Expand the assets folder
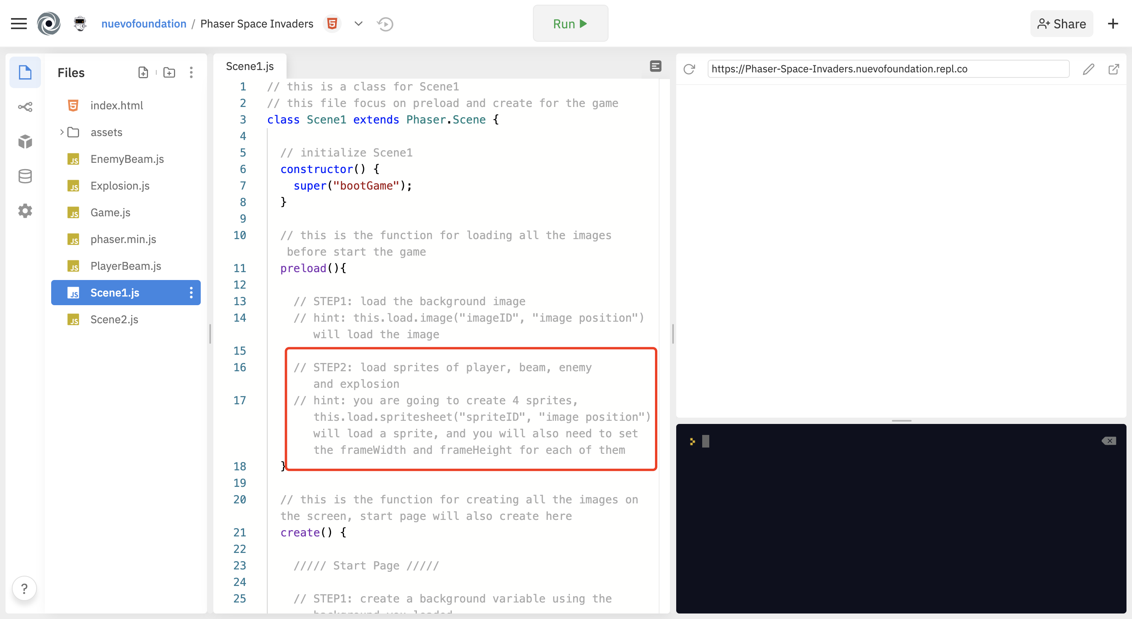 pyautogui.click(x=62, y=132)
